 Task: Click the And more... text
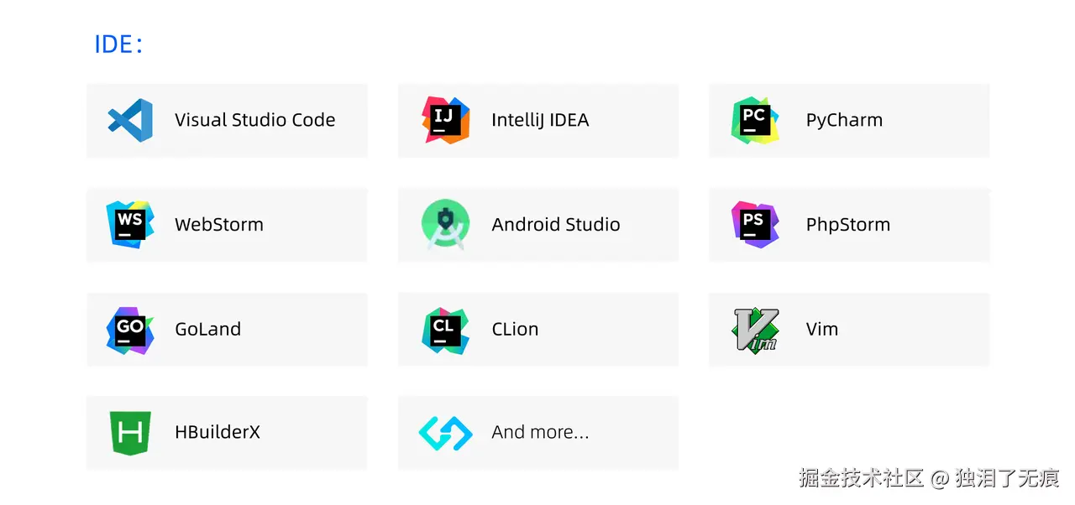tap(540, 433)
